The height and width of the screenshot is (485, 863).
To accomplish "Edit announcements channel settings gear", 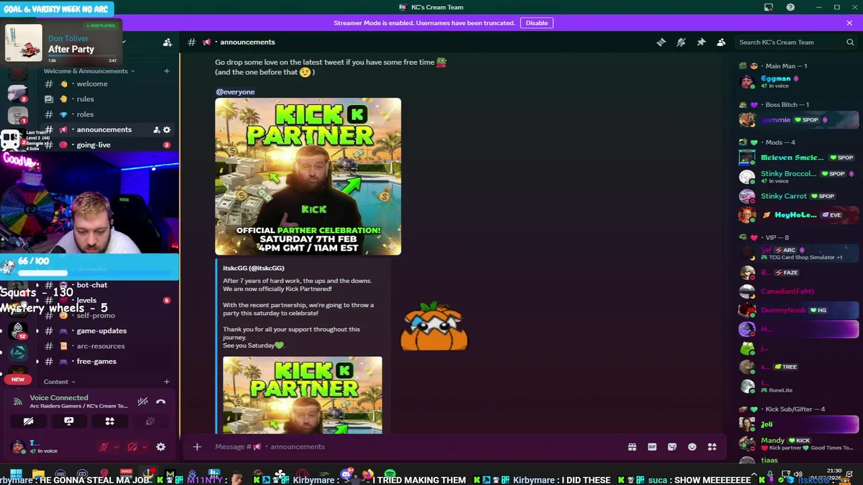I will [167, 129].
